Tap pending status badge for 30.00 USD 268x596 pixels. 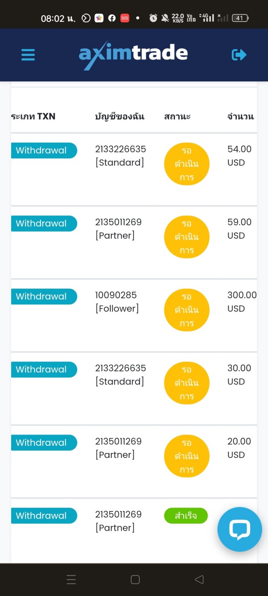coord(187,383)
